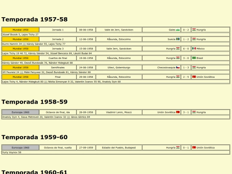232x174 pixels.
Task: Click the Anatoly Ilyin 4 scorers line
Action: coord(116,117)
